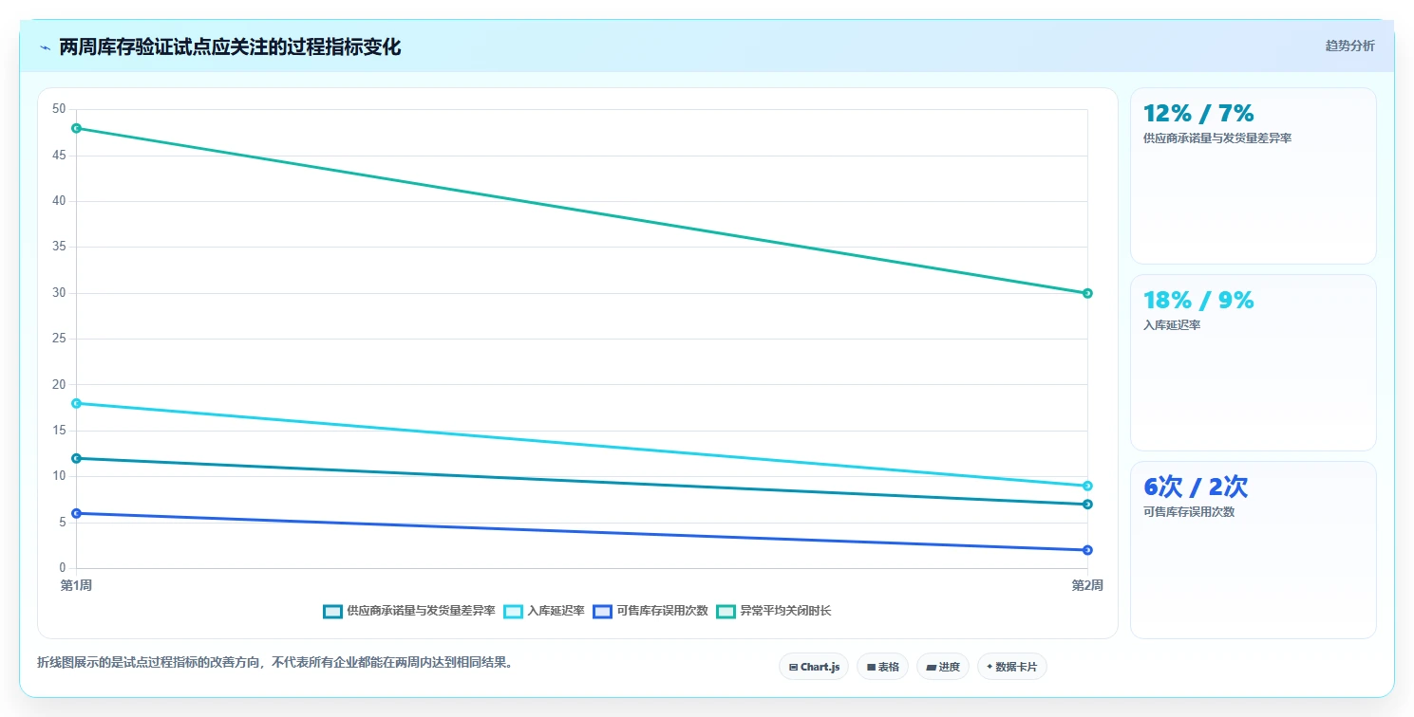Image resolution: width=1414 pixels, height=717 pixels.
Task: Click the lightning icon beside the chart title
Action: (x=45, y=47)
